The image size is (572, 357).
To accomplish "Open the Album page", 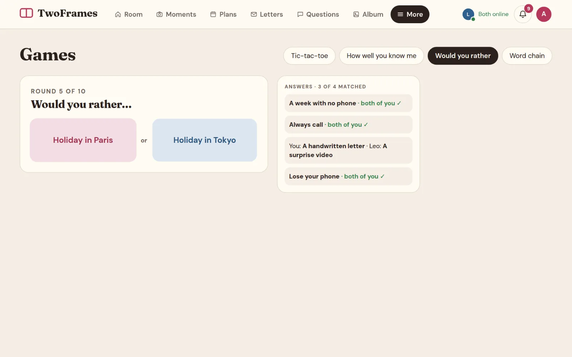I will (x=368, y=14).
